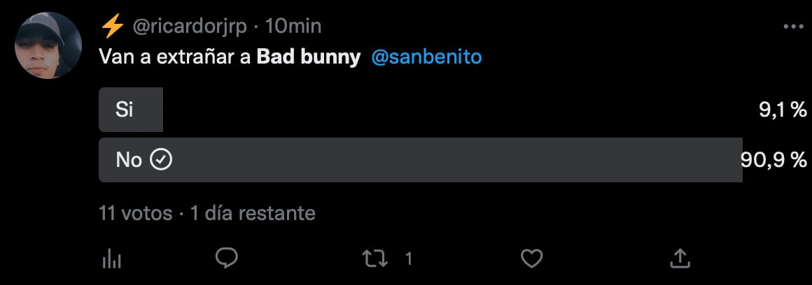Click the 10min tweet timestamp
The image size is (812, 285).
click(293, 27)
